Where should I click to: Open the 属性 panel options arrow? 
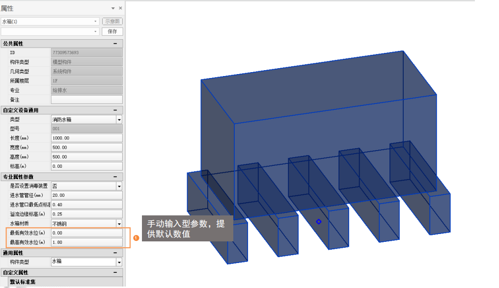click(x=113, y=8)
